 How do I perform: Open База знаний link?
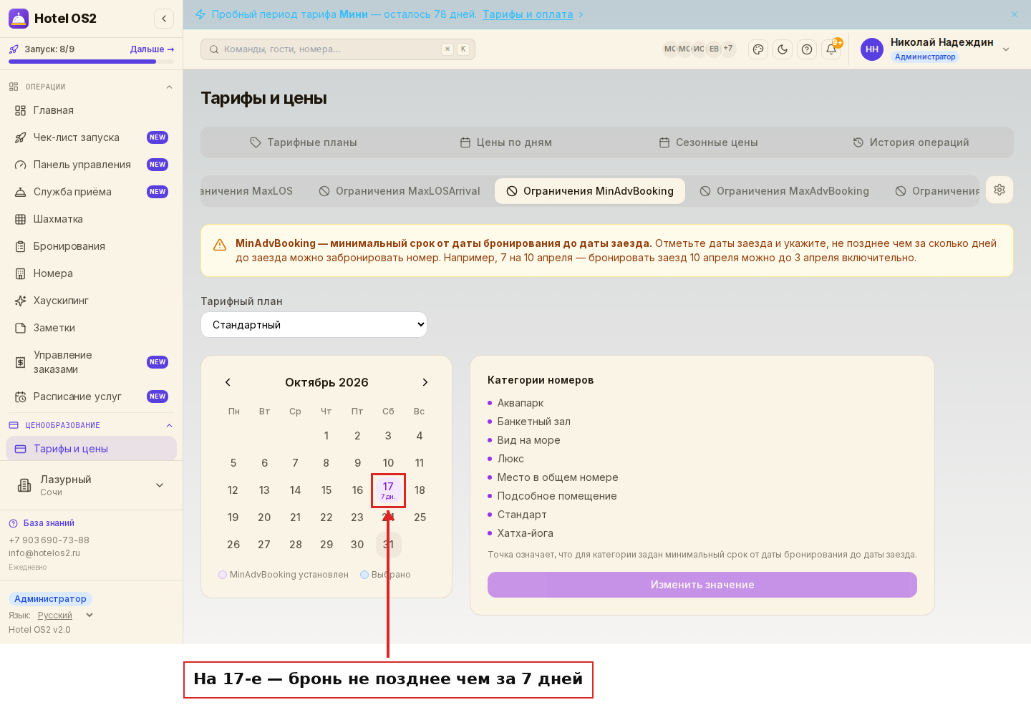click(x=42, y=523)
